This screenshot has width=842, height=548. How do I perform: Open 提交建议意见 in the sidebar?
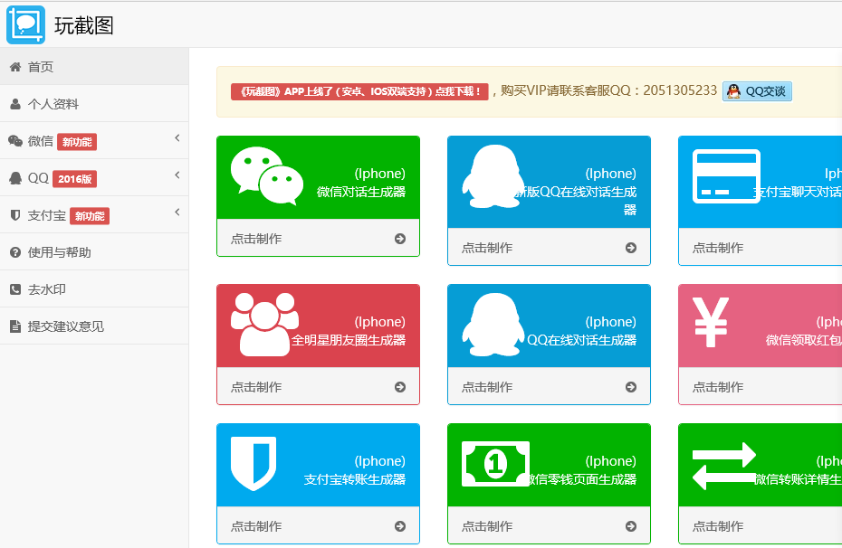coord(94,326)
